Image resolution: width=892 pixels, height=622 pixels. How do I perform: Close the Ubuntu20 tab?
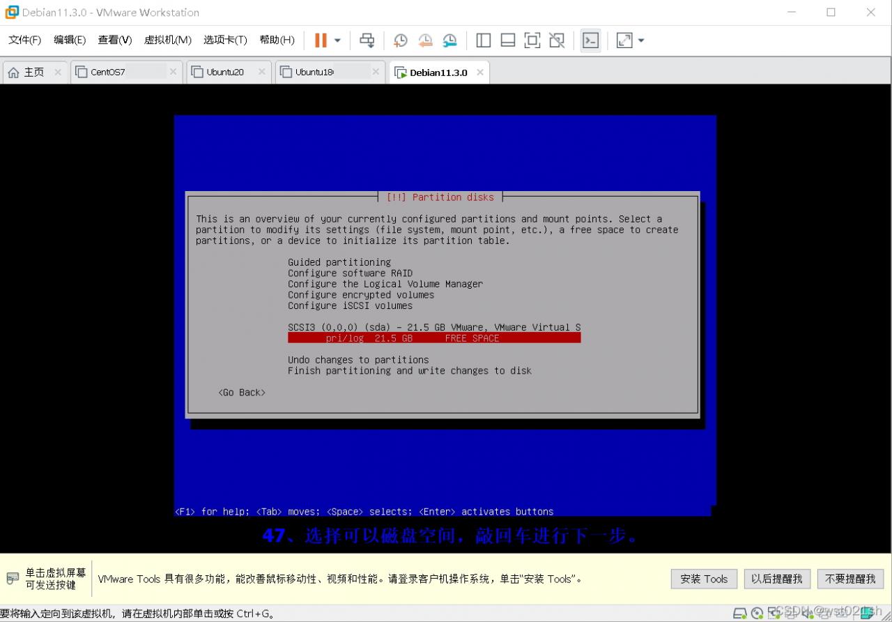[262, 72]
